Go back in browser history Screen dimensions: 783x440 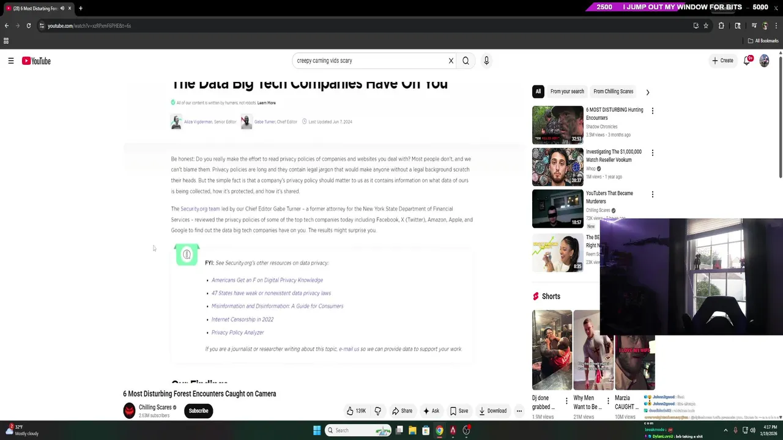pos(7,26)
